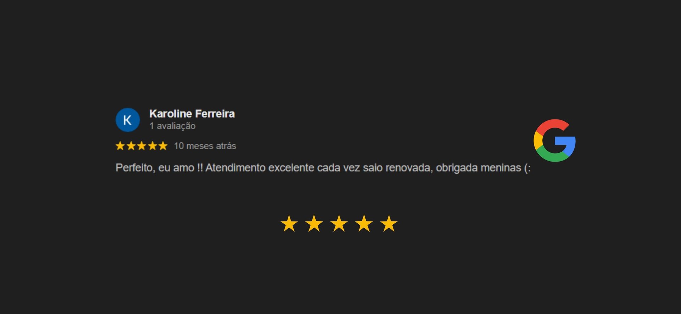Click last large star below the review

click(389, 224)
